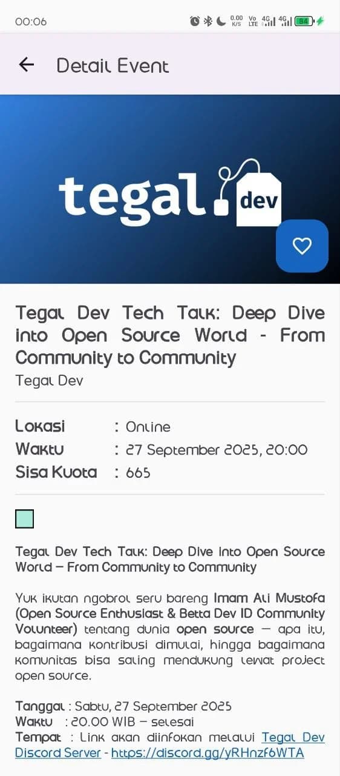Tap the Sisa Kuota value 665
This screenshot has width=340, height=776.
138,473
